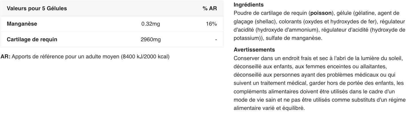Click the Avertissements heading

(x=254, y=50)
